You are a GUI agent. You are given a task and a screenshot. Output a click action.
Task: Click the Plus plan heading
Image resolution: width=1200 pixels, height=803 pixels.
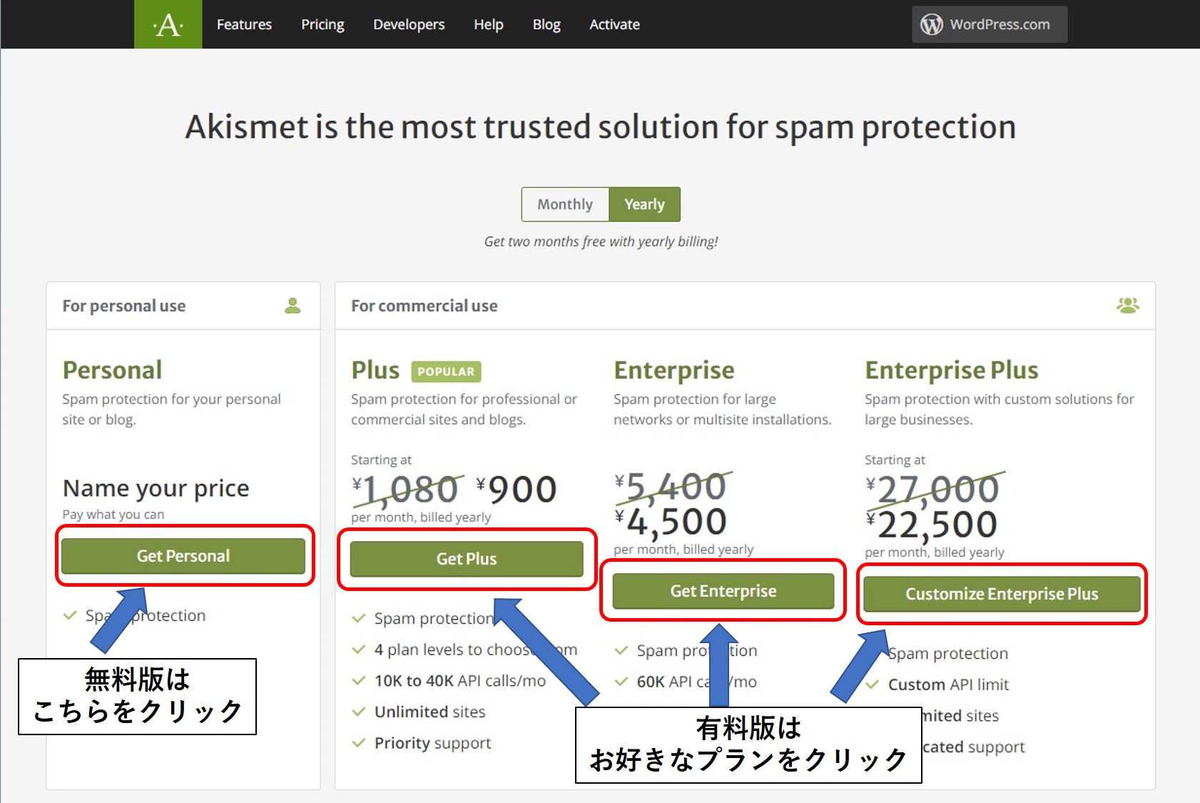tap(375, 370)
